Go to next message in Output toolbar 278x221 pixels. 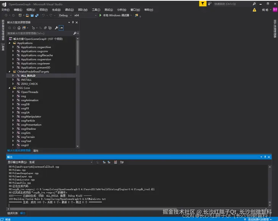[x=109, y=162]
